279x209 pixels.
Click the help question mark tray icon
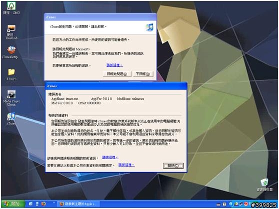[x=224, y=204]
